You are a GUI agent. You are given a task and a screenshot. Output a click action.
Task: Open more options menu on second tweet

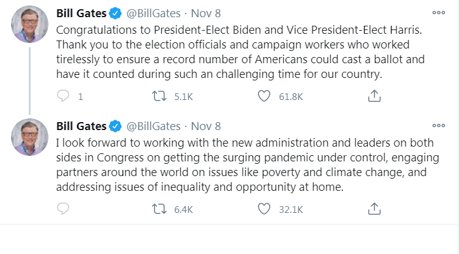click(x=439, y=125)
